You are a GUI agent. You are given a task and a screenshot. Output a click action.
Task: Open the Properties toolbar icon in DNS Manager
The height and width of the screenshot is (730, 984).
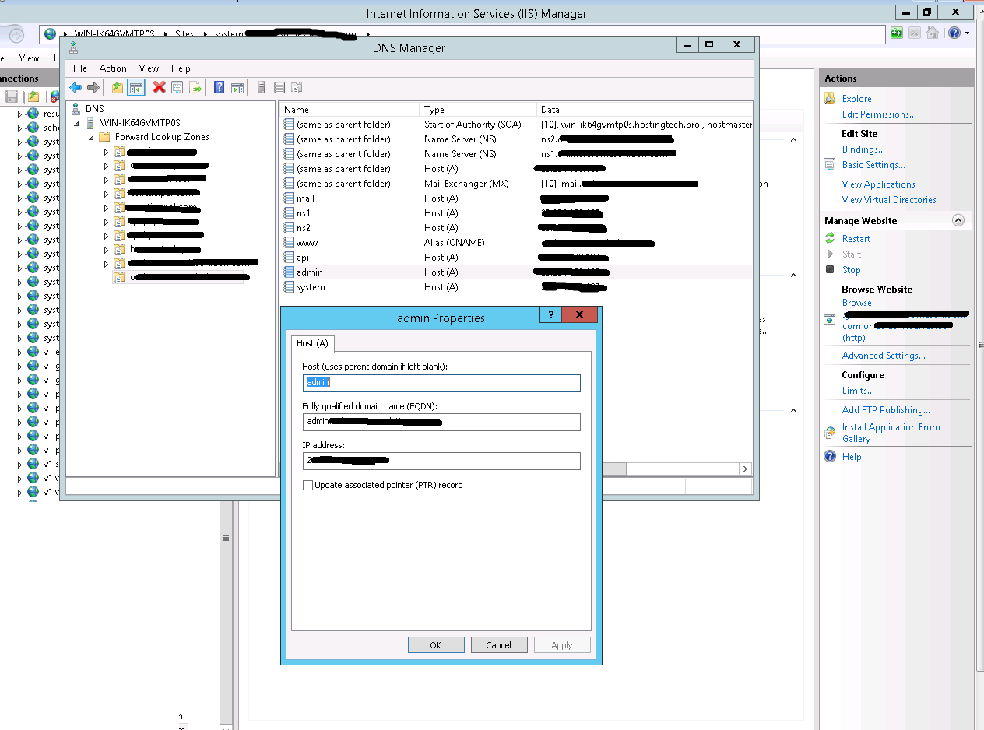pyautogui.click(x=177, y=87)
